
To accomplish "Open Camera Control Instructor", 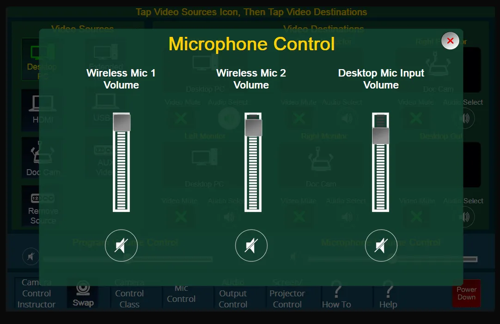I will click(36, 294).
